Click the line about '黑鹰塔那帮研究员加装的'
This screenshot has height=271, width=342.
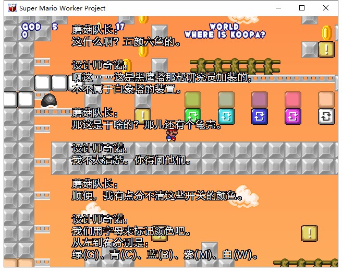click(162, 77)
